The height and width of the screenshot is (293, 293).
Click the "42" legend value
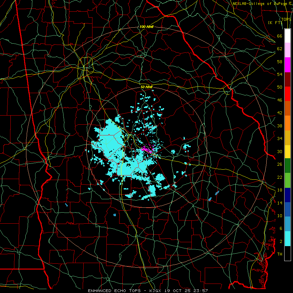pyautogui.click(x=280, y=113)
